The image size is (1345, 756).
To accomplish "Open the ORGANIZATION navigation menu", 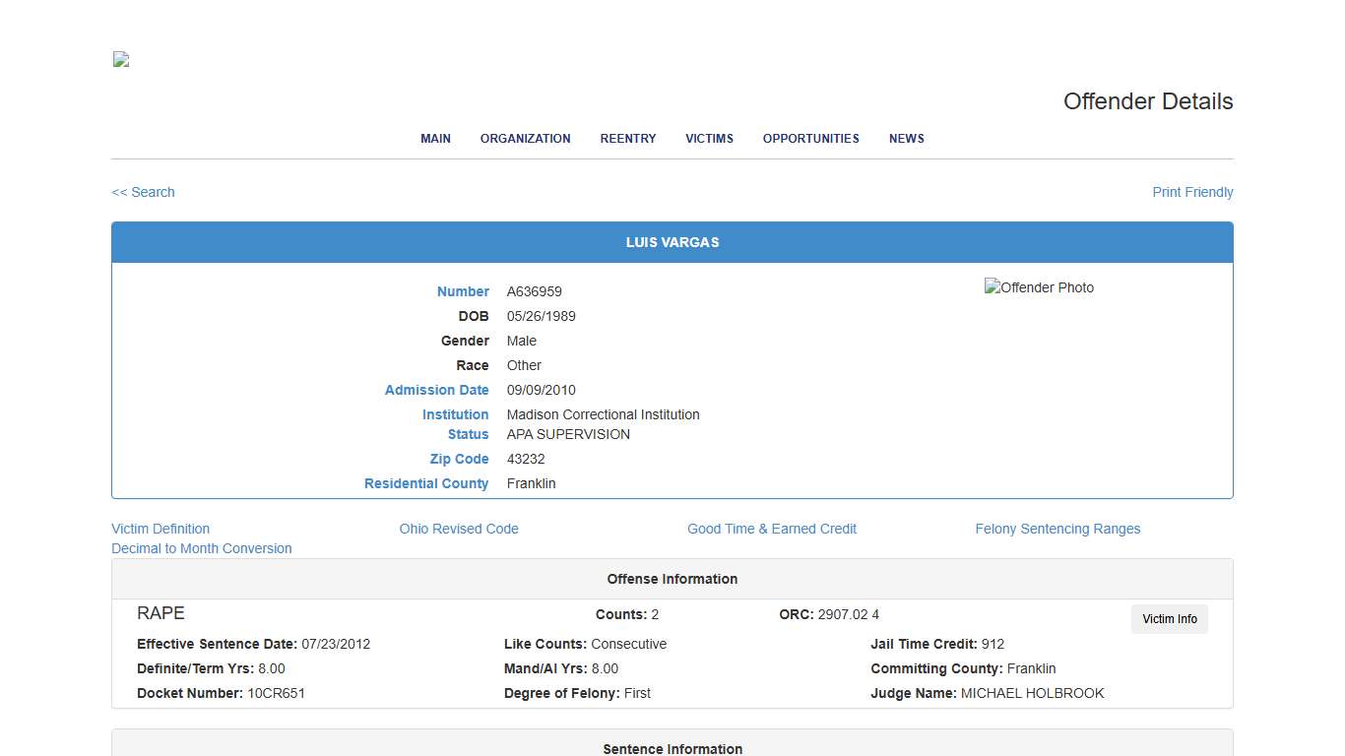I will [x=525, y=139].
